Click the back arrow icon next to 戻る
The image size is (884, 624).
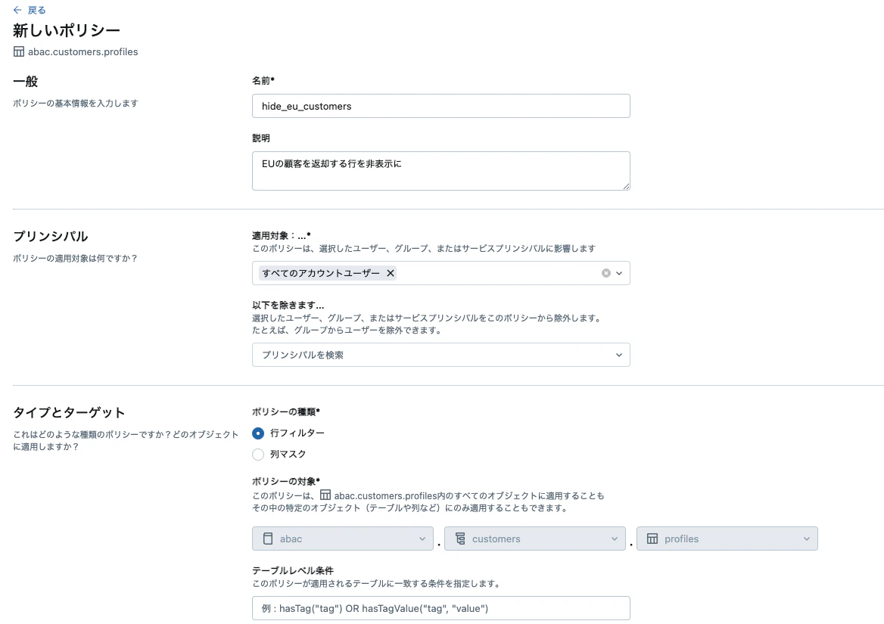(17, 10)
